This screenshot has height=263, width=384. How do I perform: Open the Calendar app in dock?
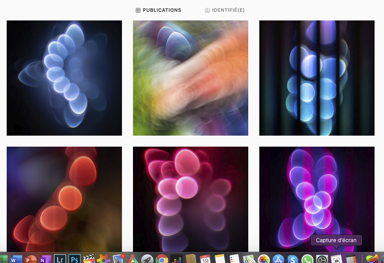[205, 259]
